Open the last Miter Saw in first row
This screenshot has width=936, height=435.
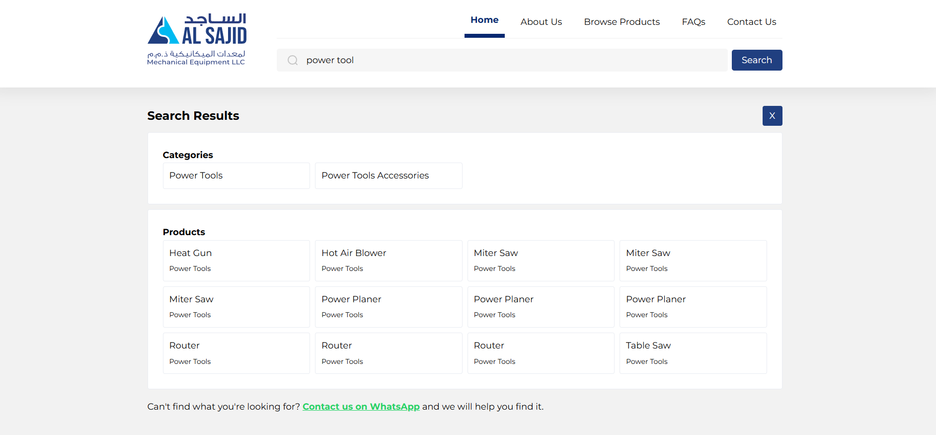click(693, 261)
